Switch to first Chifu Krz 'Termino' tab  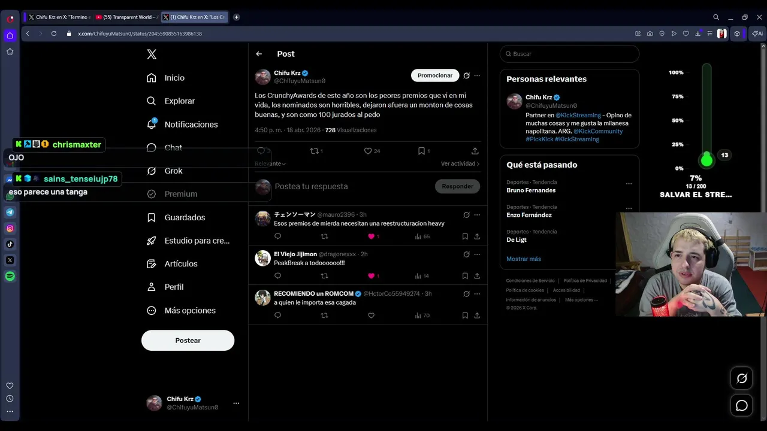click(x=59, y=17)
